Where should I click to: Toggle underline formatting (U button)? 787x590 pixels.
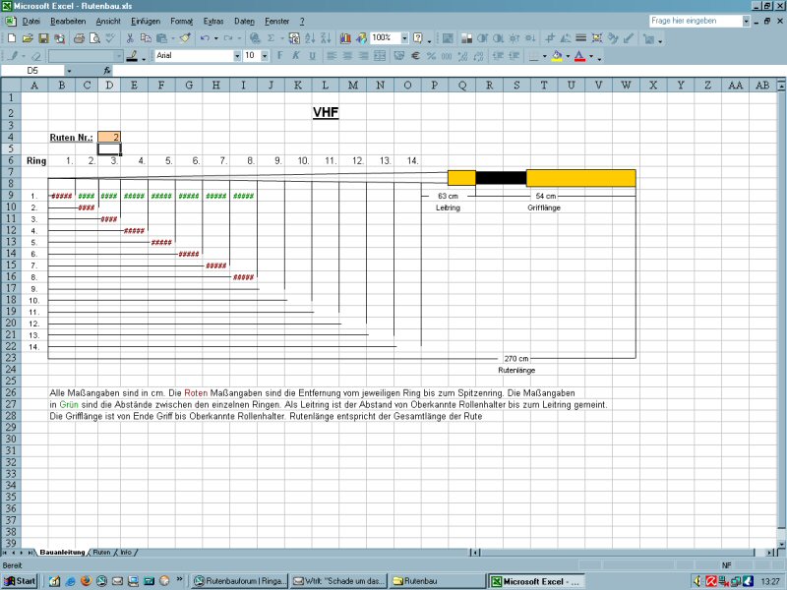(311, 56)
